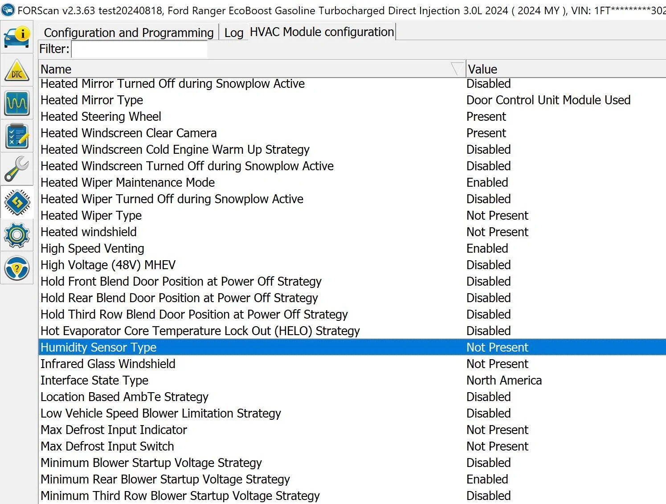Select Infrared Glass Windshield row
The image size is (666, 504).
tap(352, 364)
